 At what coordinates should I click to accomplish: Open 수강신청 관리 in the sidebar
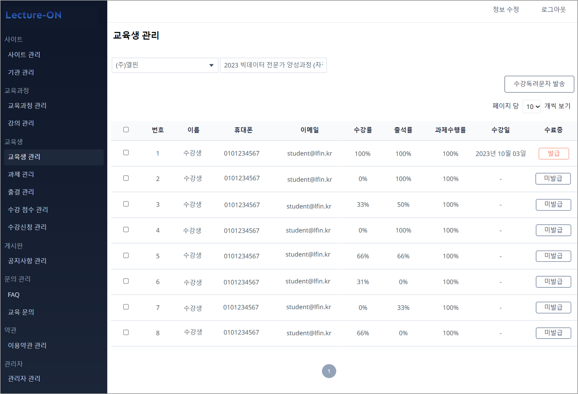[x=27, y=227]
